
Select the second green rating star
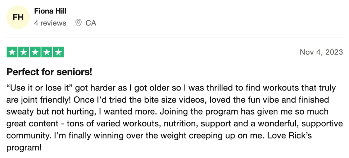24,52
